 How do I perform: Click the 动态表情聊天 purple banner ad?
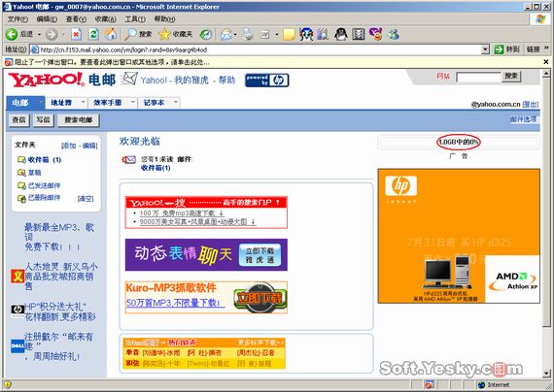click(206, 255)
